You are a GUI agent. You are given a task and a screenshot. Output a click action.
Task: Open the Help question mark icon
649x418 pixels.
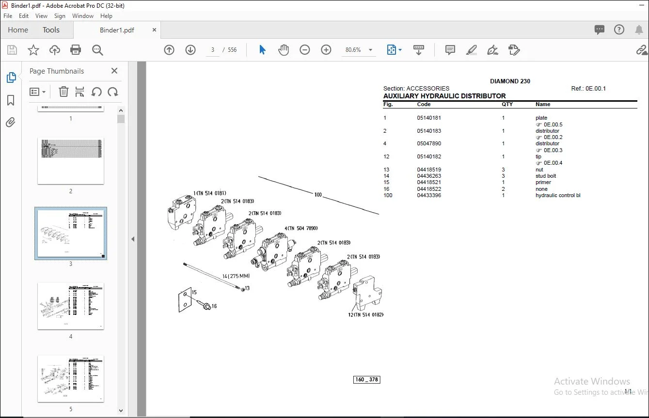coord(619,30)
